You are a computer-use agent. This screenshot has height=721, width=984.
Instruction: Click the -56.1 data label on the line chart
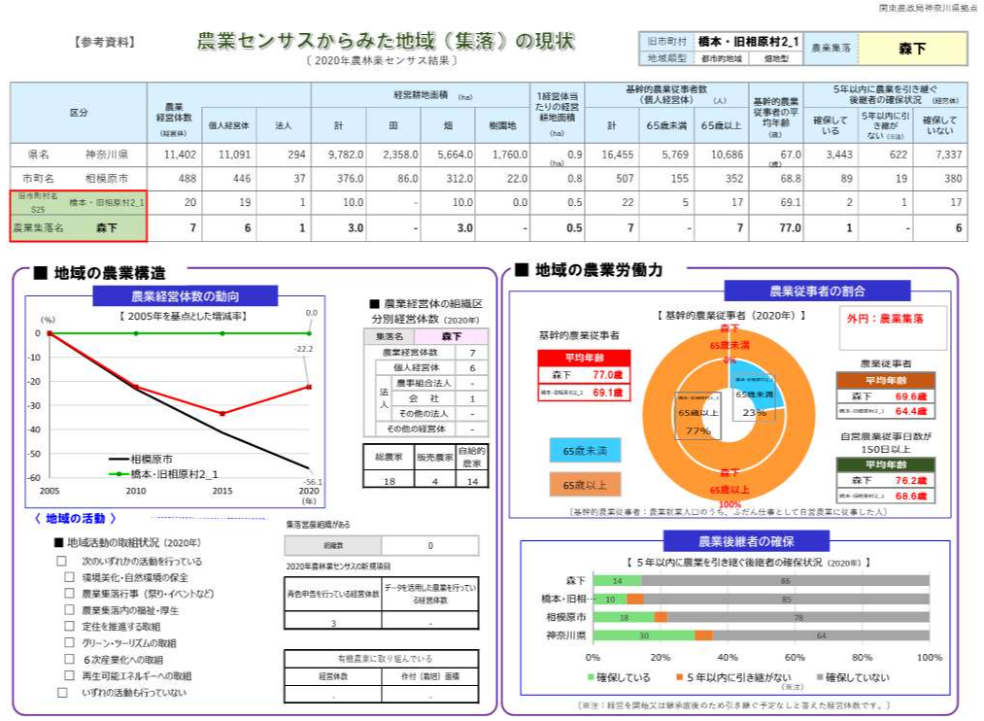pyautogui.click(x=313, y=482)
